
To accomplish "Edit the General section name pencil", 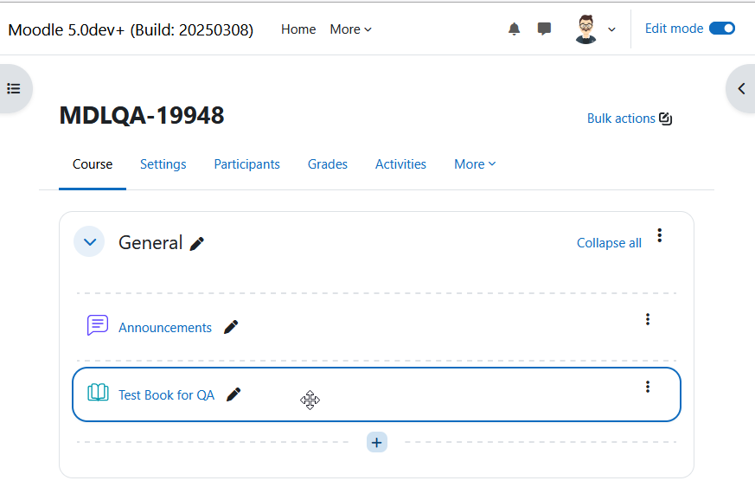I will 197,244.
